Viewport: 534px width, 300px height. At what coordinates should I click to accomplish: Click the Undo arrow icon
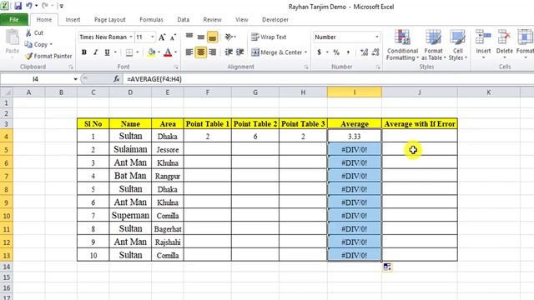coord(29,6)
